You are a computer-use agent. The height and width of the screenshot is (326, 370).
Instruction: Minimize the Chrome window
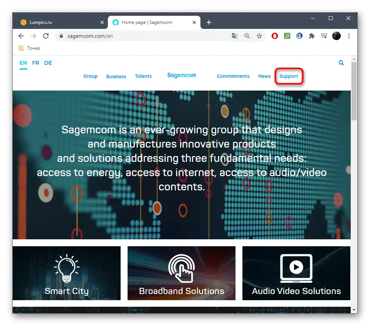313,18
